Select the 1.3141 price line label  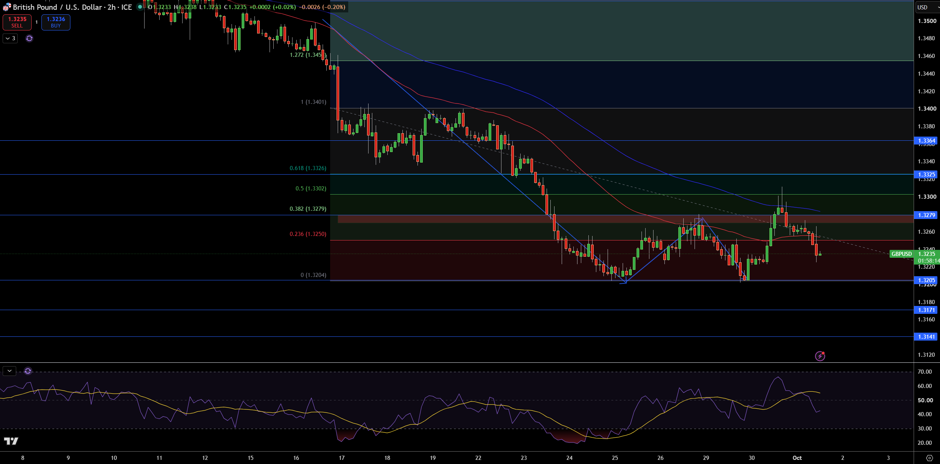point(926,337)
